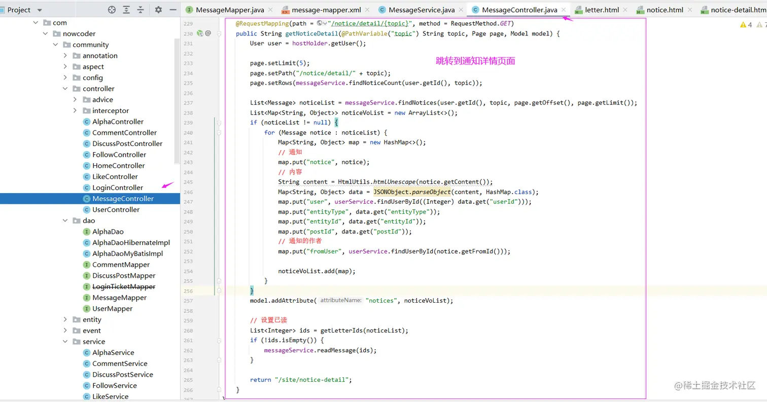Close the notice.html tab
Image resolution: width=767 pixels, height=402 pixels.
click(x=689, y=10)
